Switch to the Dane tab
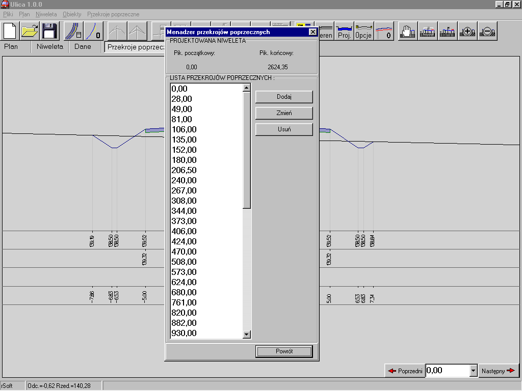This screenshot has height=391, width=522. click(x=83, y=47)
